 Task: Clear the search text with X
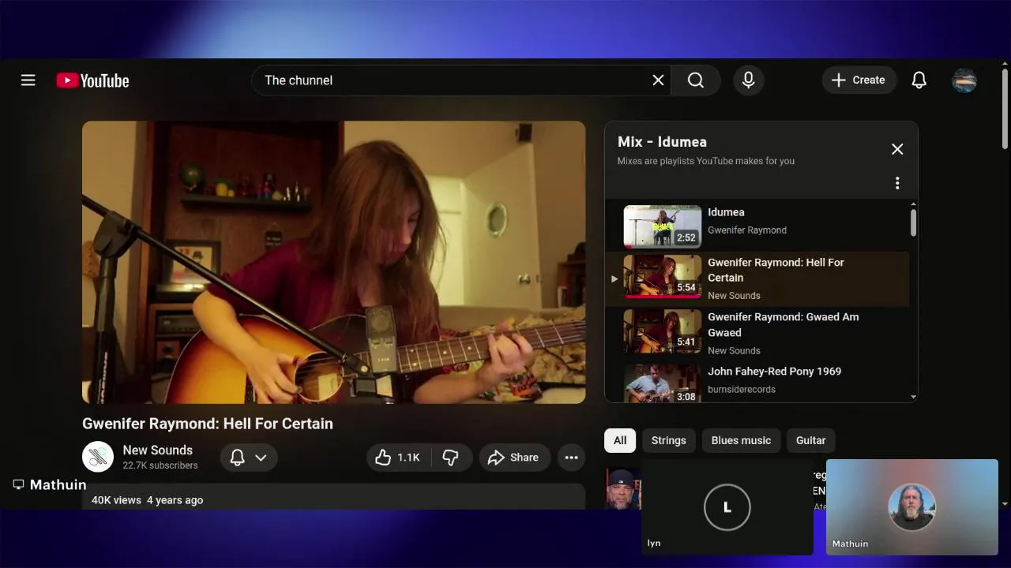click(658, 80)
